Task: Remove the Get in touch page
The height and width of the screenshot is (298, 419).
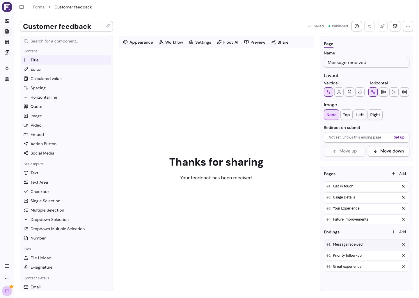Action: coord(403,186)
